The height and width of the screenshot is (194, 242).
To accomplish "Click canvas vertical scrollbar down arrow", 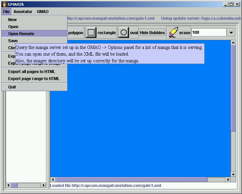I will pos(233,175).
